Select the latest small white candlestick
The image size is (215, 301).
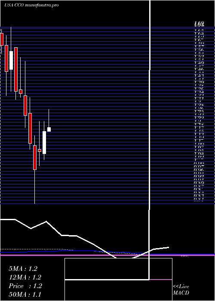[x=49, y=129]
